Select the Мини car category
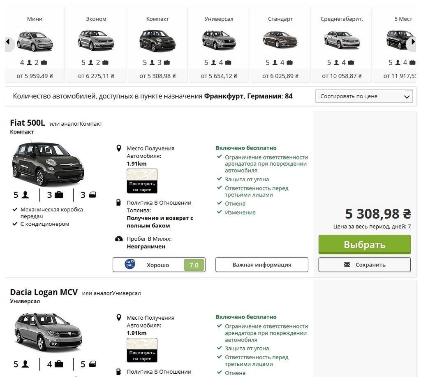The height and width of the screenshot is (377, 421). (x=35, y=44)
